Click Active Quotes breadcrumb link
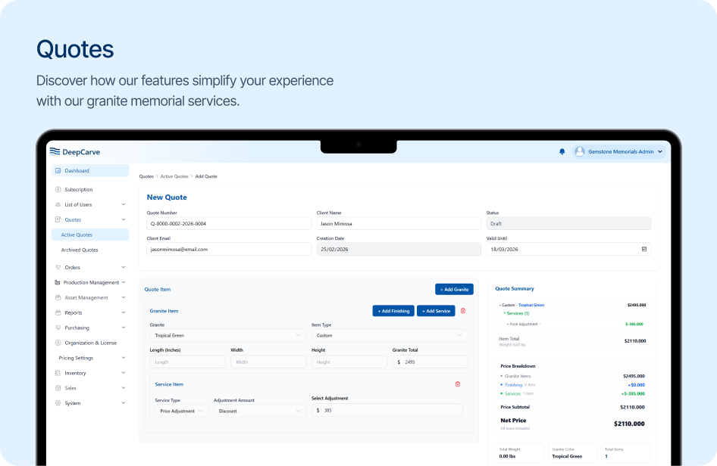Screen dimensions: 717x466 point(174,176)
